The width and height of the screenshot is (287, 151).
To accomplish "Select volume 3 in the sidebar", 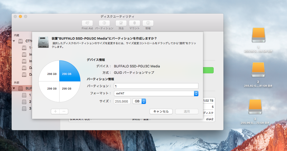I will (x=27, y=108).
